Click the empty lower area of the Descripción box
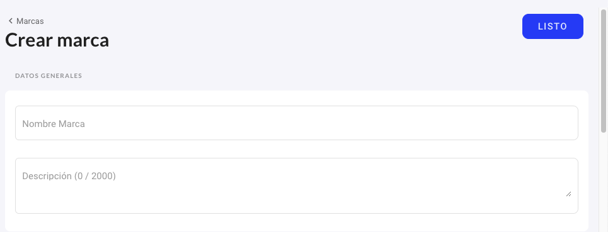608x232 pixels. pos(297,201)
